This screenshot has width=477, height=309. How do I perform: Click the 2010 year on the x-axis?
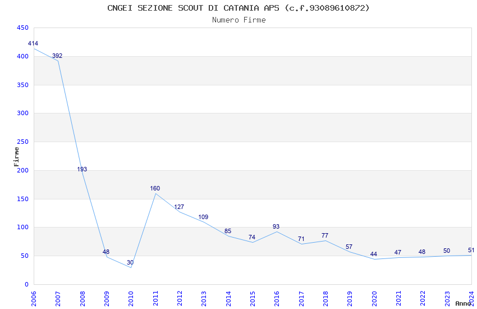point(131,297)
